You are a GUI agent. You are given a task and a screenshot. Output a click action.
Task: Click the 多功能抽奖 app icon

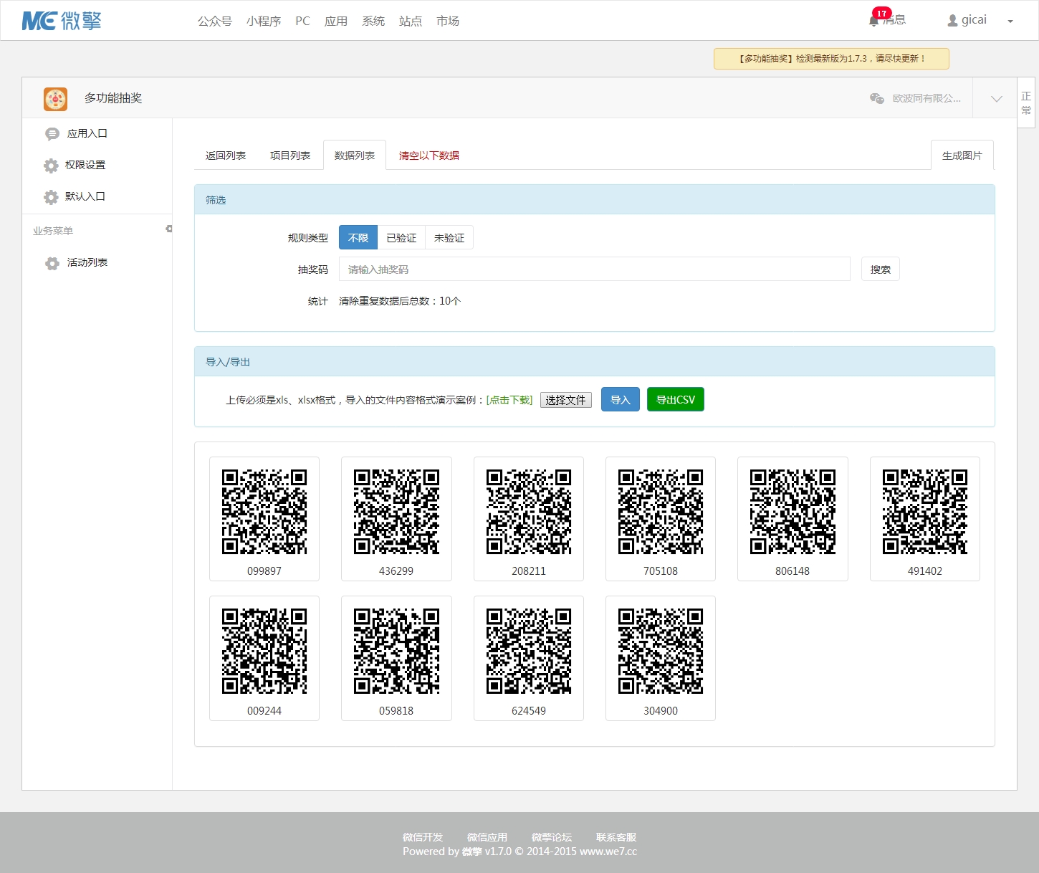pos(55,99)
